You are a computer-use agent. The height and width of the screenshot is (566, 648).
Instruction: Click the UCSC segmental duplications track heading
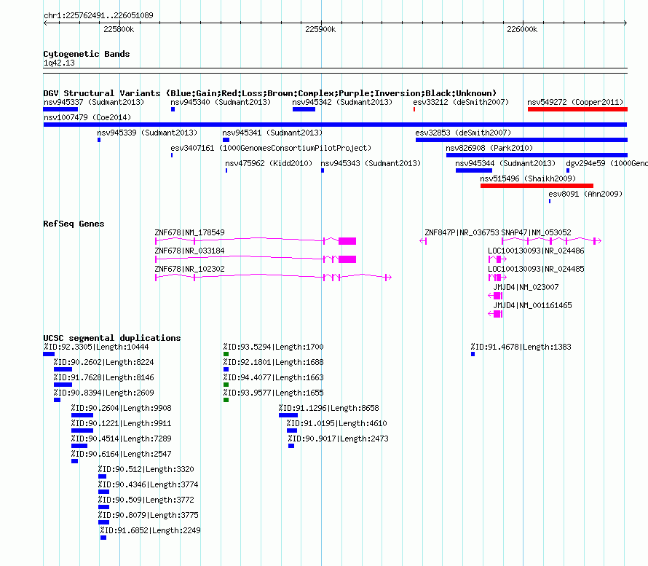click(112, 338)
